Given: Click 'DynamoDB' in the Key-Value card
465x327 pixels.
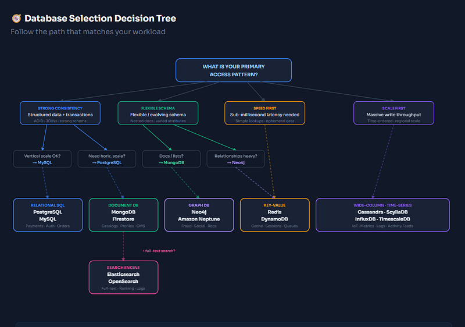Looking at the screenshot, I should 274,219.
